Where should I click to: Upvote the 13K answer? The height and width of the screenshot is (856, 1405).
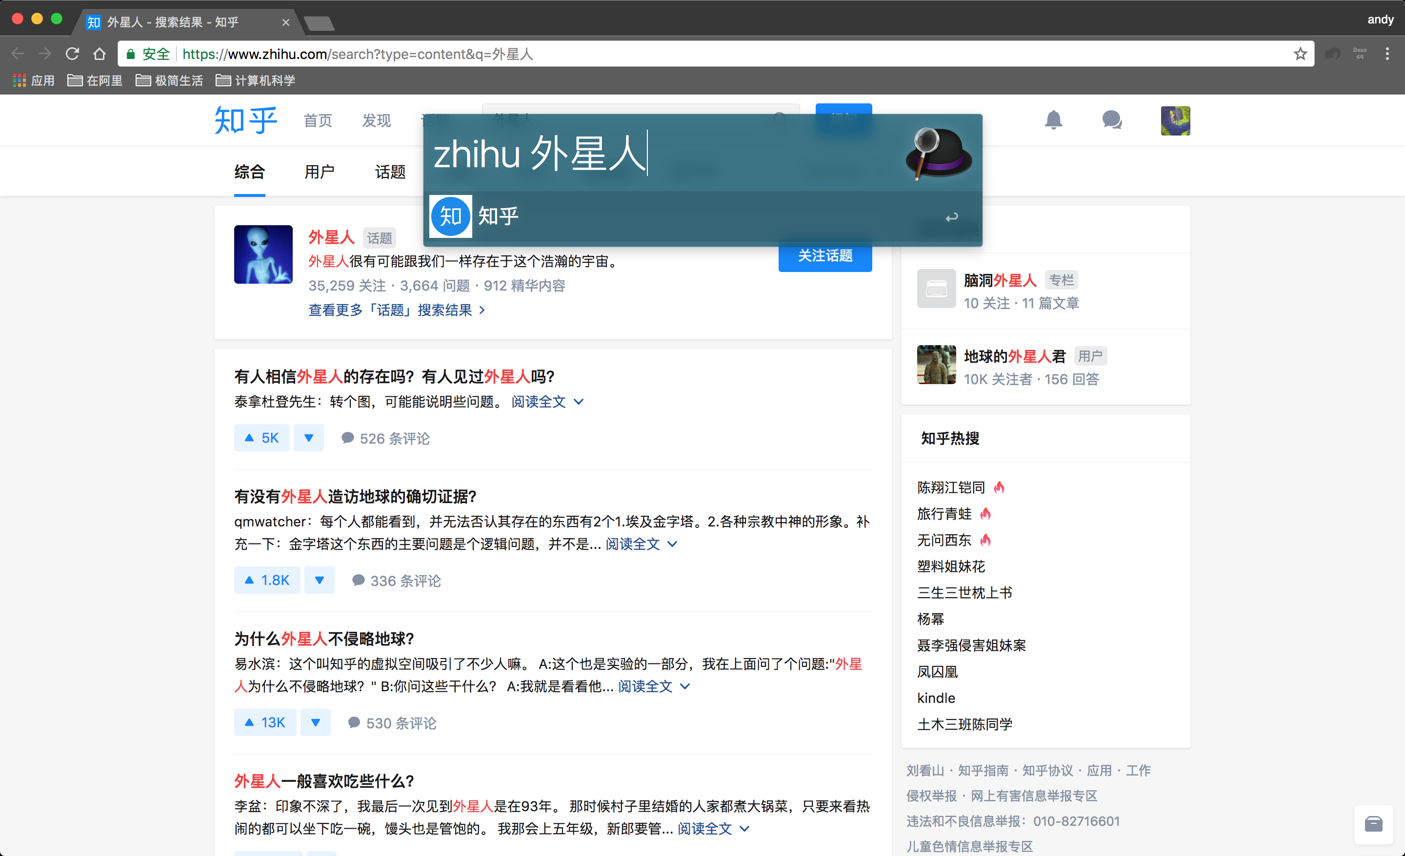265,722
